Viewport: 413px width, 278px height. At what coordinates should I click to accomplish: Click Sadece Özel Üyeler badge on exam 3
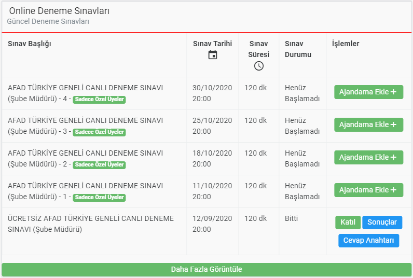(99, 132)
